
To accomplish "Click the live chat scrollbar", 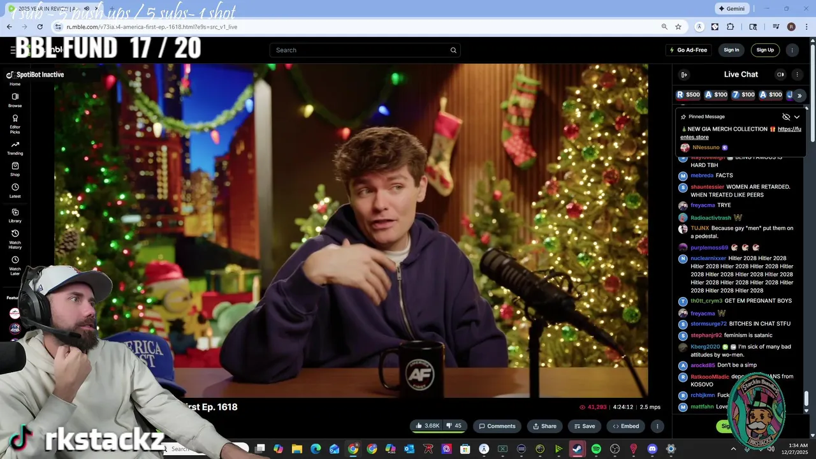I will pos(806,398).
